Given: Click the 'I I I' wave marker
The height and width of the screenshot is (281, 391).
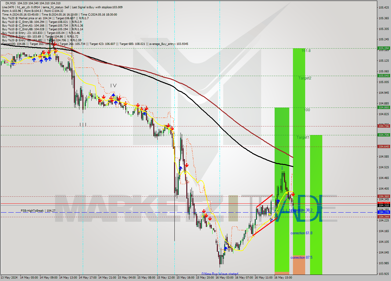Looking at the screenshot, I should 83,124.
